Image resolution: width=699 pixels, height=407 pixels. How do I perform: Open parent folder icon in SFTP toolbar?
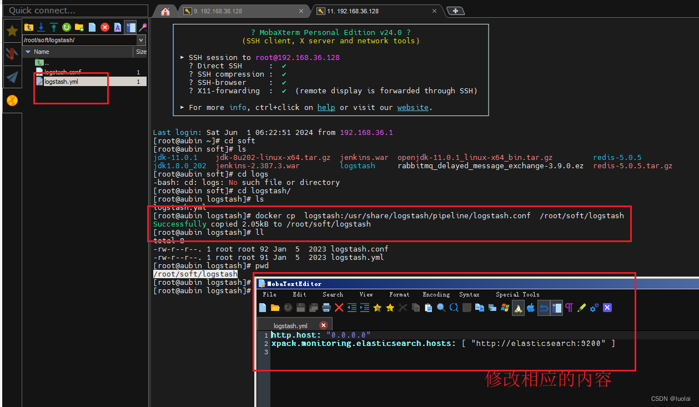pos(28,27)
